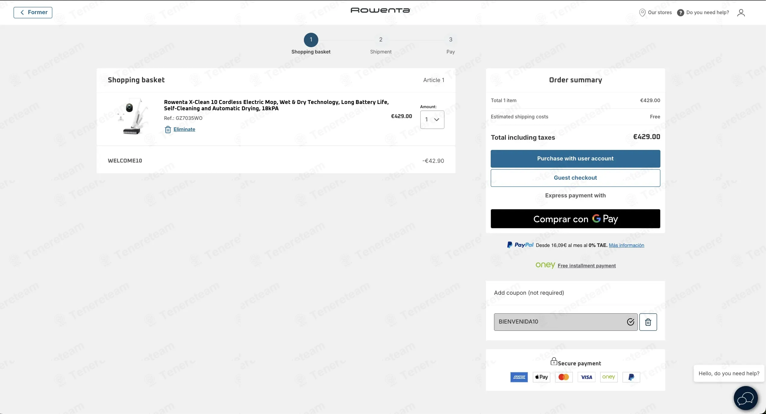The image size is (766, 414).
Task: Click the Ref.: GZ7035WO reference text
Action: coord(183,118)
